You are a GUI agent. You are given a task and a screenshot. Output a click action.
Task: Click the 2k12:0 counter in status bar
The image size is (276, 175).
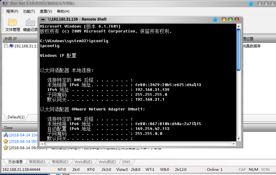(x=181, y=169)
